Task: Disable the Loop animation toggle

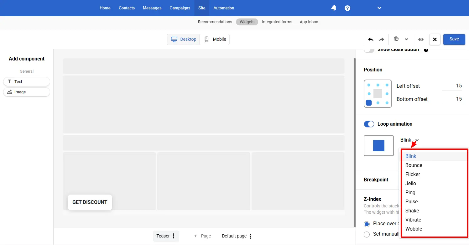Action: pyautogui.click(x=369, y=124)
